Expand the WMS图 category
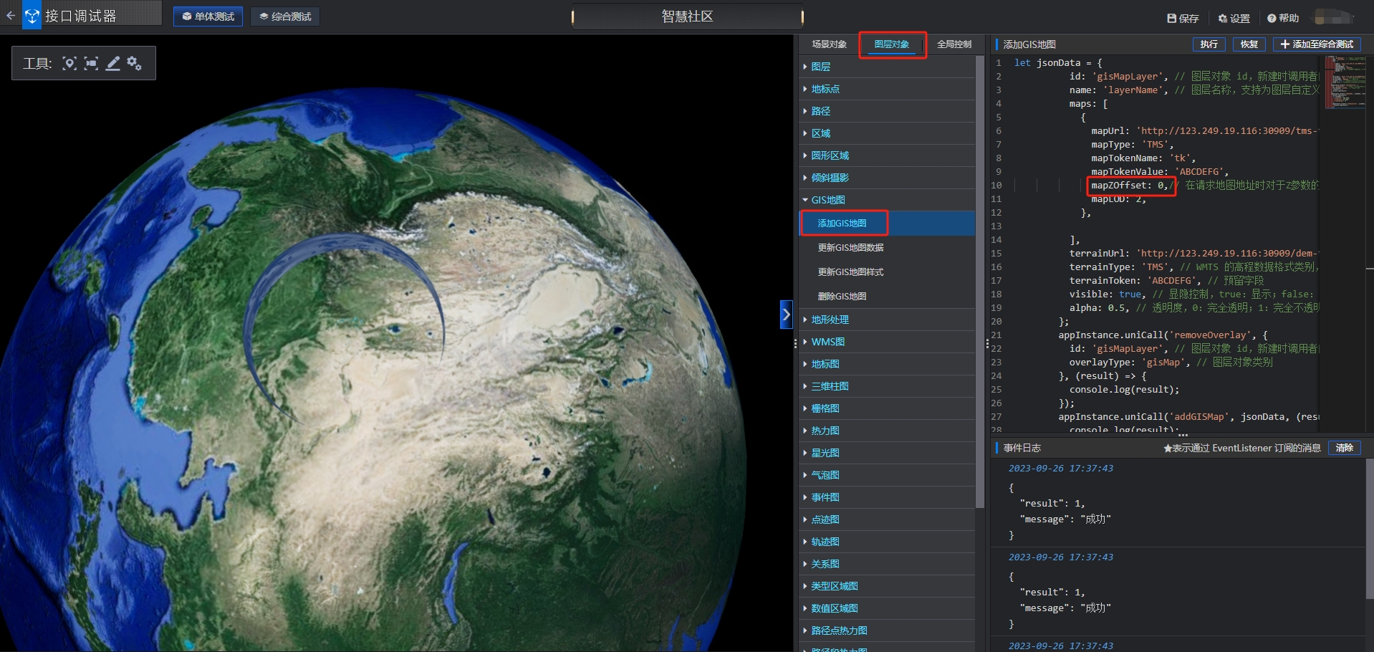Screen dimensions: 1374x652 coord(887,342)
